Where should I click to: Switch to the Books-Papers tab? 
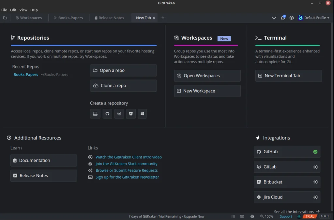(x=68, y=18)
